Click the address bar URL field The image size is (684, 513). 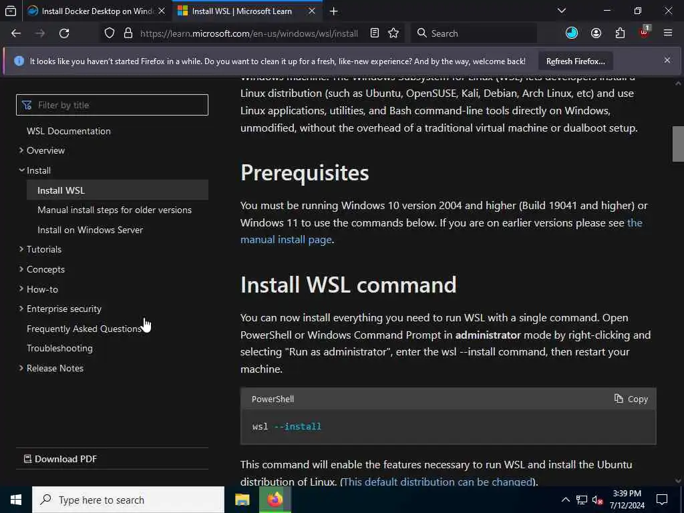pyautogui.click(x=249, y=33)
